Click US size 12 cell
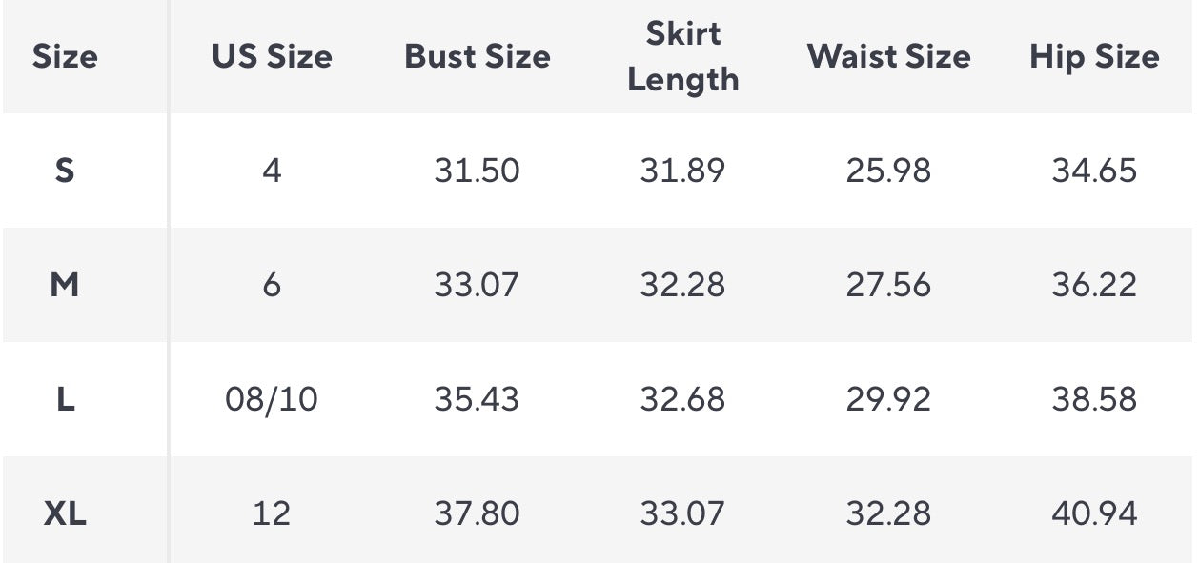The image size is (1199, 563). pos(272,514)
